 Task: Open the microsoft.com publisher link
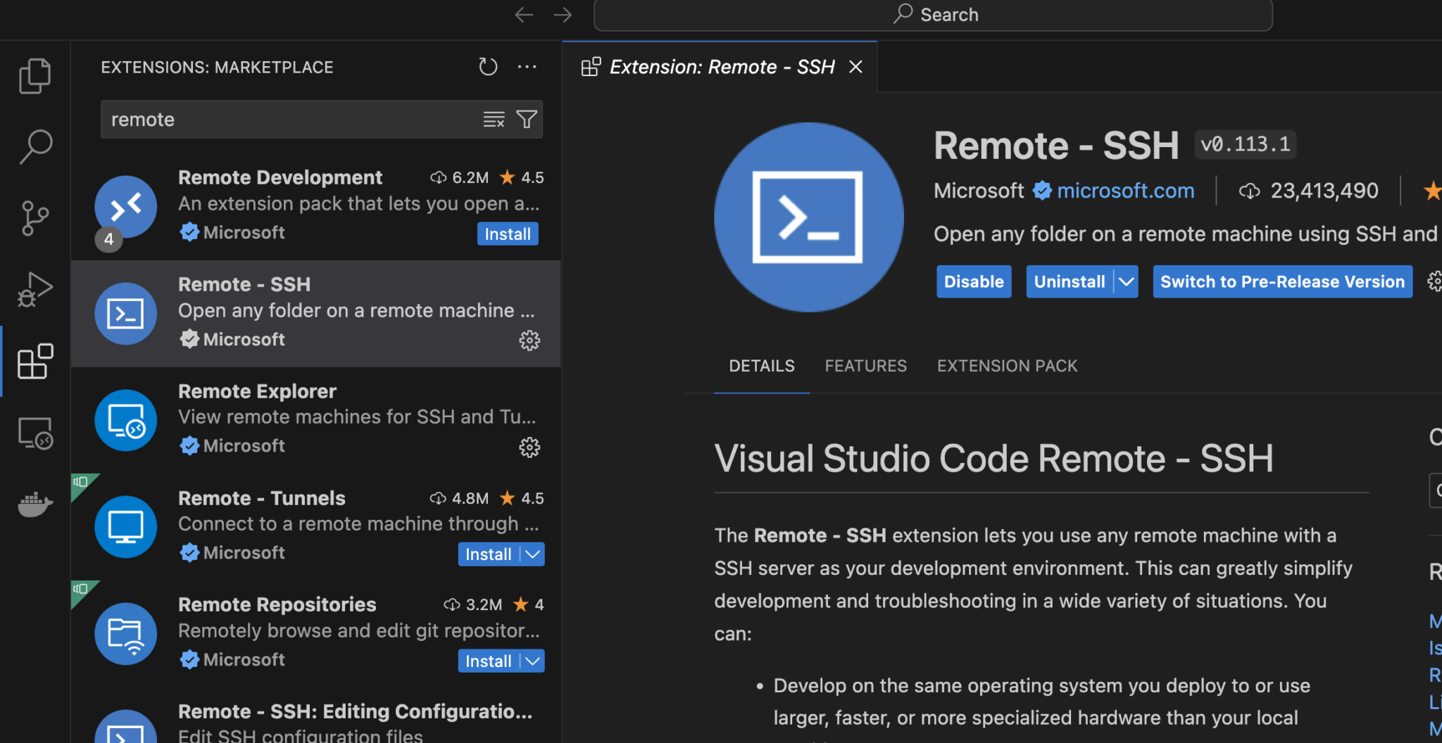[x=1124, y=191]
